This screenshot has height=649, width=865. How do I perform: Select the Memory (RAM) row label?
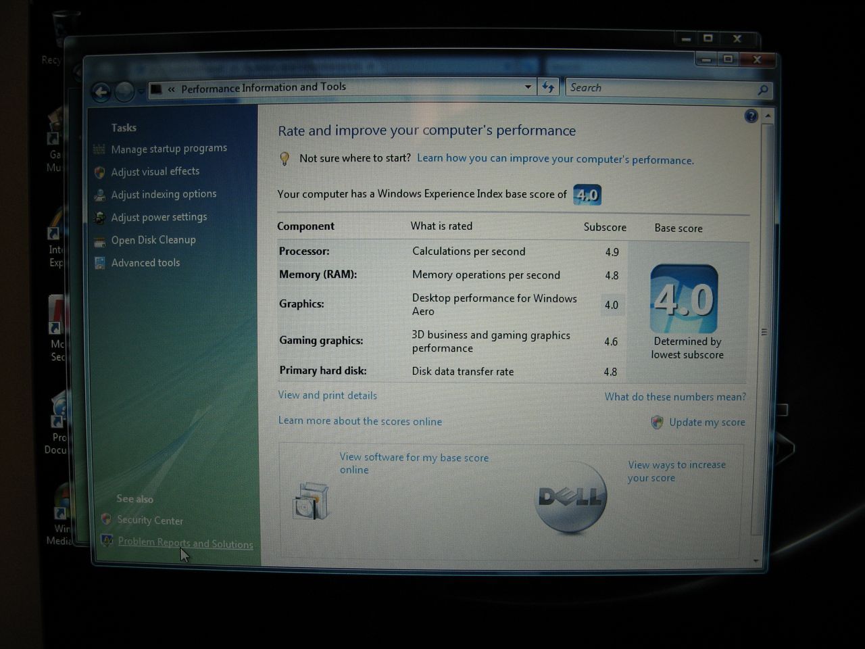coord(318,274)
